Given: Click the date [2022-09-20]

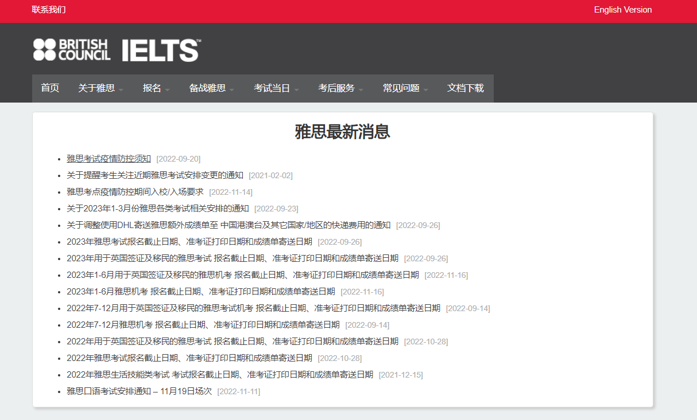Looking at the screenshot, I should coord(179,159).
